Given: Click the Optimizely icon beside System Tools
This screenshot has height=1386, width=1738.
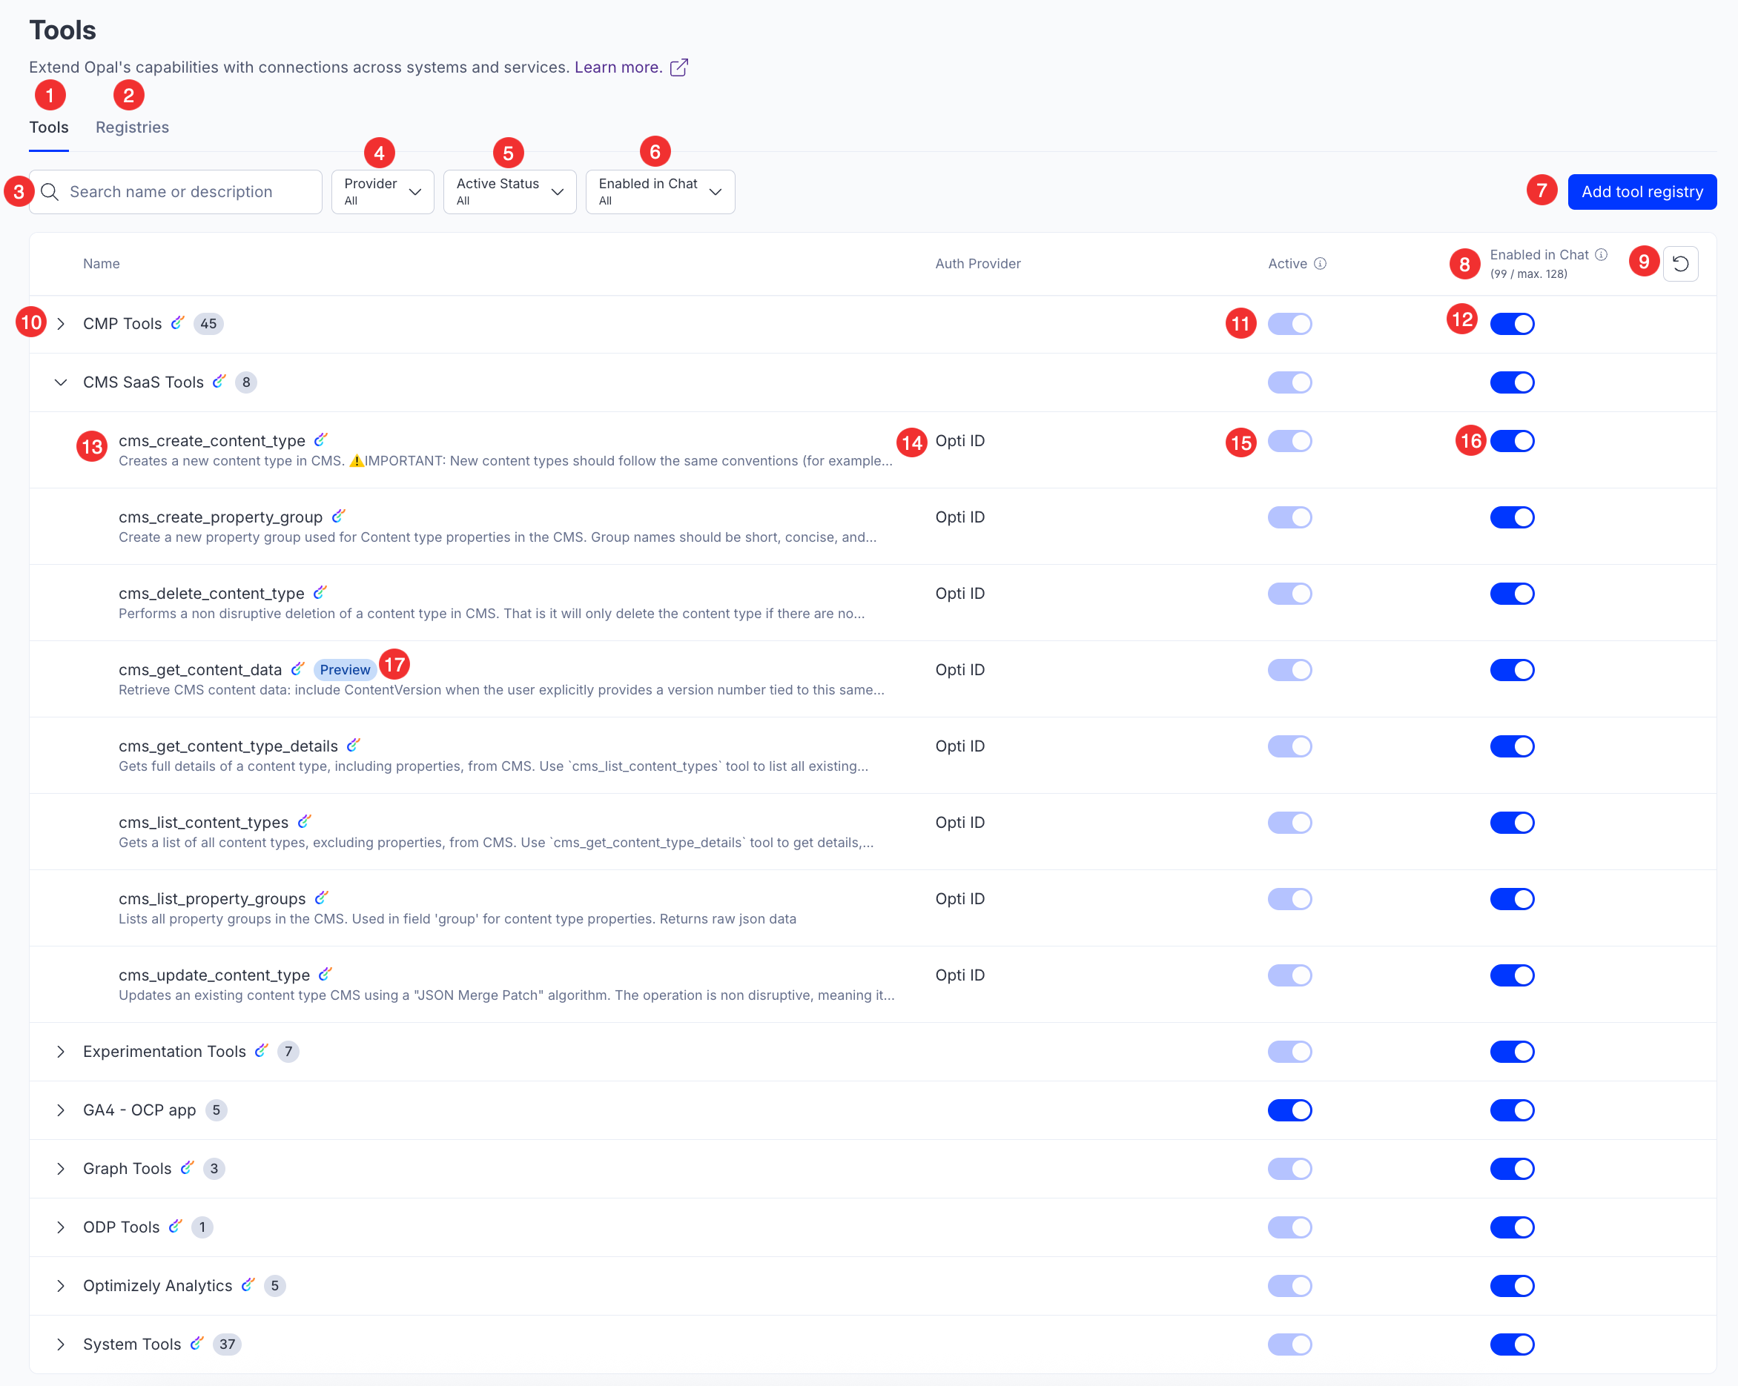Looking at the screenshot, I should click(196, 1342).
